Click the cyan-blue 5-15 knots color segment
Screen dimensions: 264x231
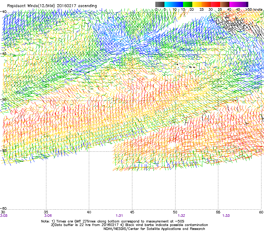174,4
